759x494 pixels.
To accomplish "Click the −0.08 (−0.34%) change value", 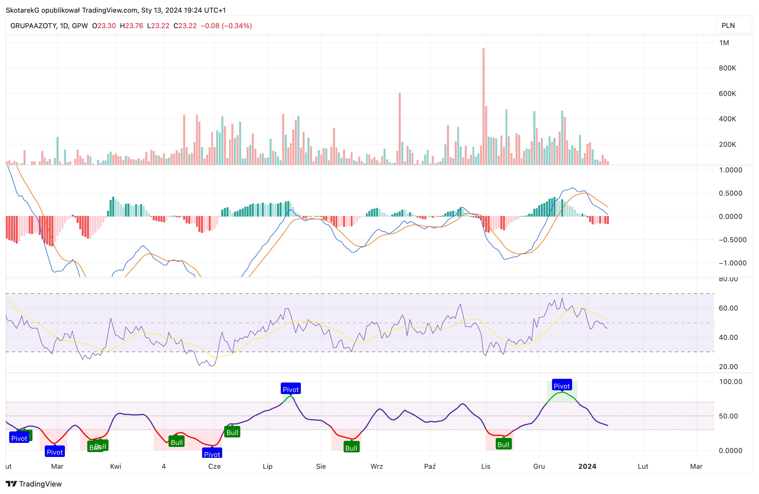I will [226, 26].
